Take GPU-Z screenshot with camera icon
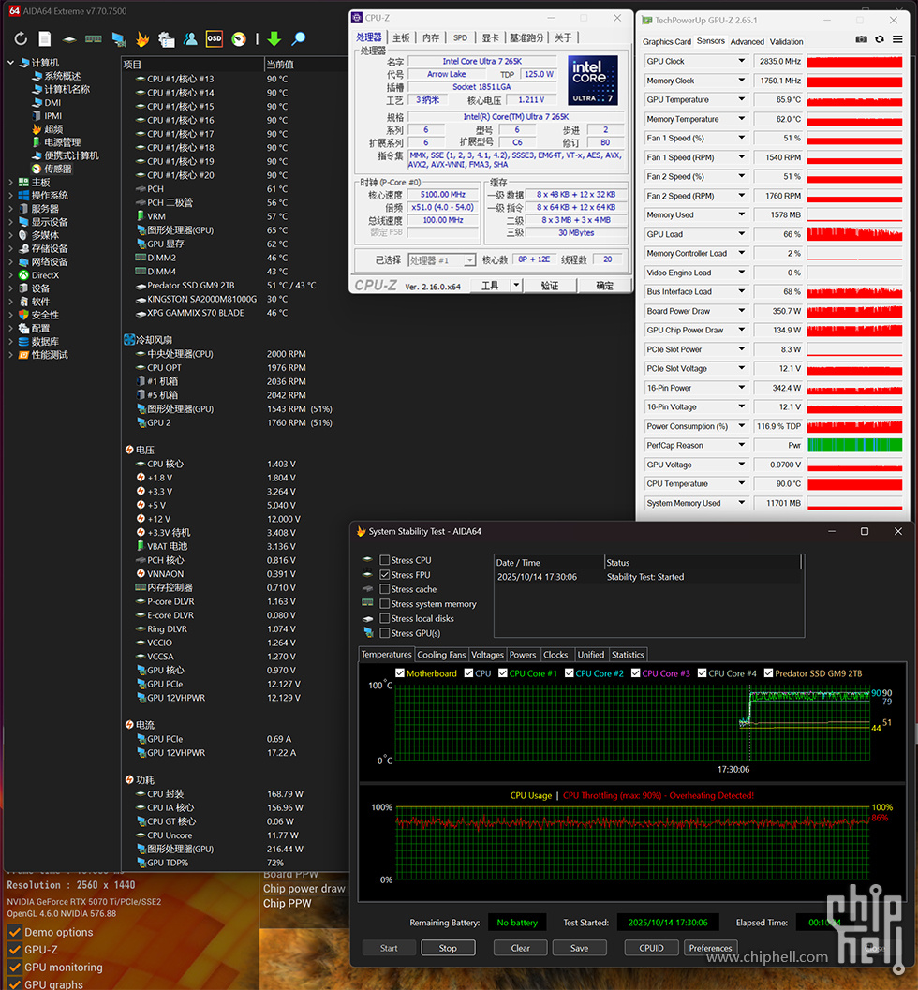Viewport: 918px width, 990px height. click(x=861, y=41)
